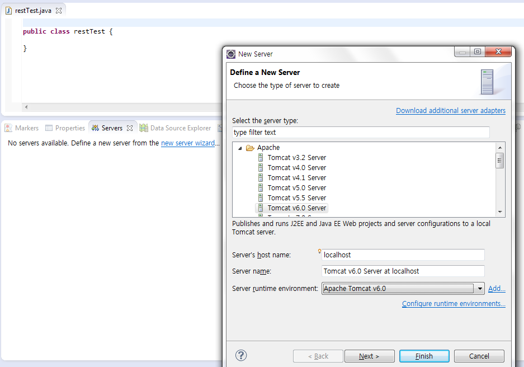Open the Data Source Explorer tab
The width and height of the screenshot is (524, 367).
coord(175,128)
